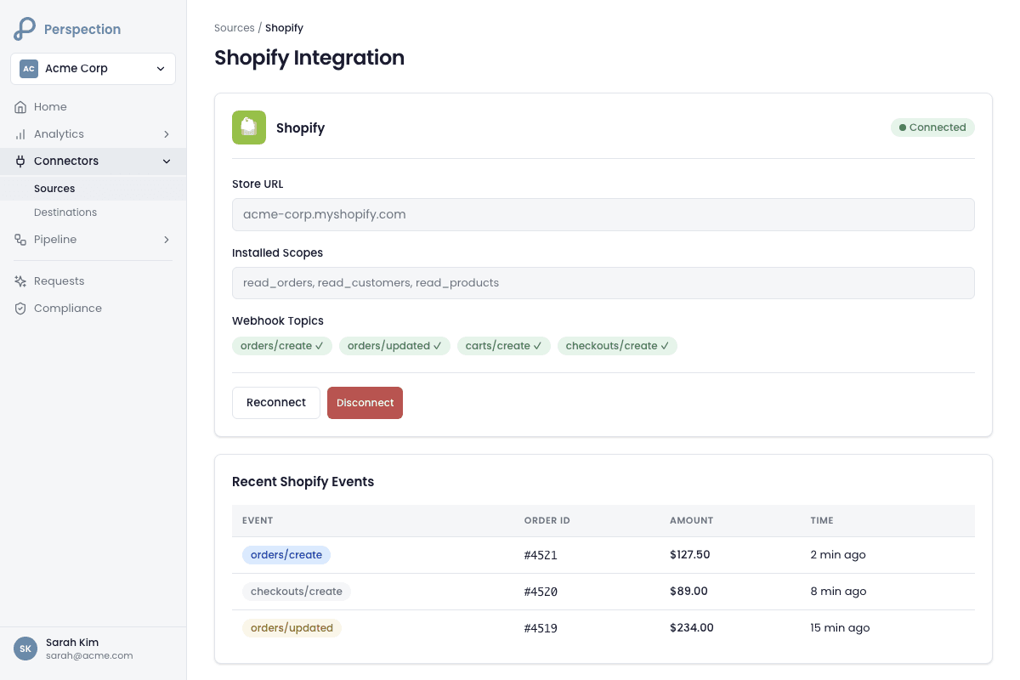Click the Sources breadcrumb link

[x=235, y=28]
